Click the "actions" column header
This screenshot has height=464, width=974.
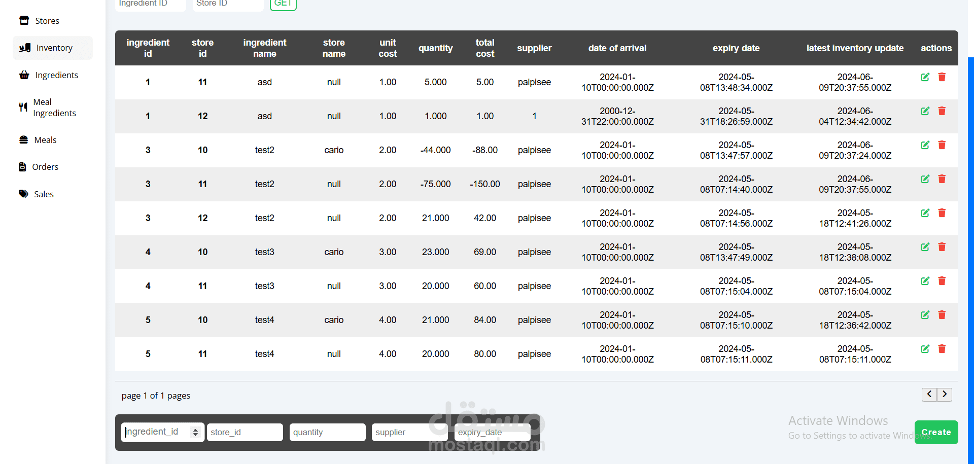pos(936,48)
